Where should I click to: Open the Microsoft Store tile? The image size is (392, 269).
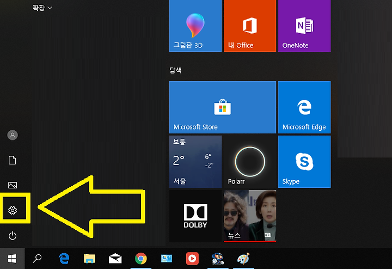[223, 107]
